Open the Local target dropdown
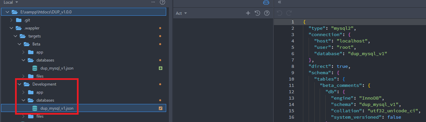Image resolution: width=426 pixels, height=122 pixels. (11, 2)
